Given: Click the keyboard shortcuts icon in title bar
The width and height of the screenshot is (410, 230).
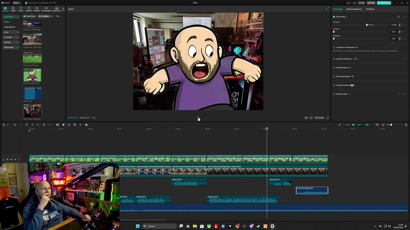Looking at the screenshot, I should point(355,3).
